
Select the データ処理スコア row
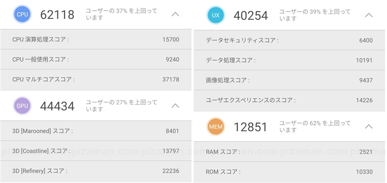290,60
